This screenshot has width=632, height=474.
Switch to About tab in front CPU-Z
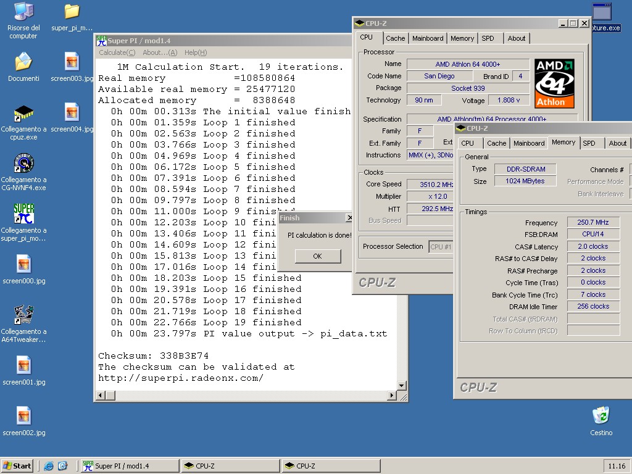point(617,143)
